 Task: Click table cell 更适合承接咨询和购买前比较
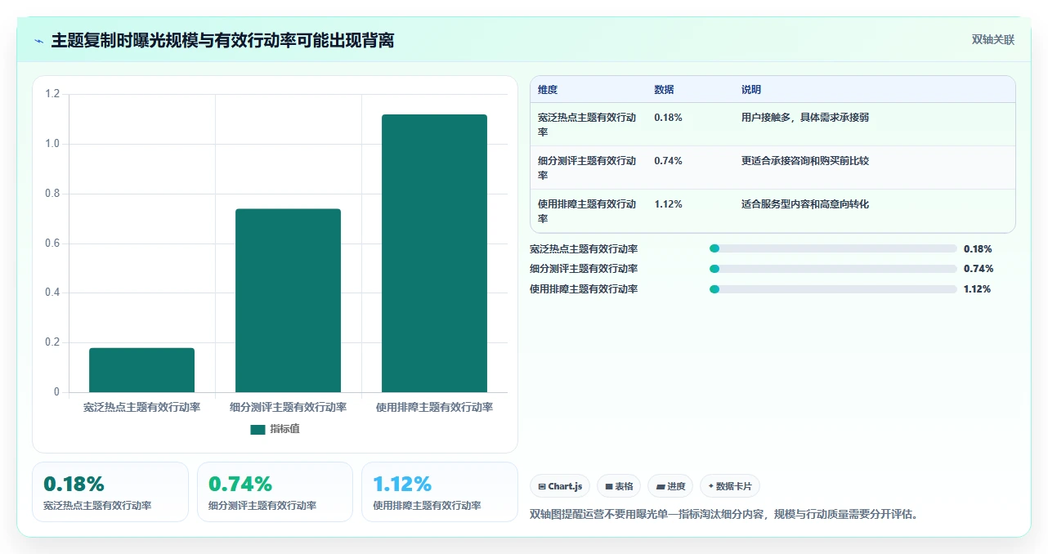pos(805,161)
